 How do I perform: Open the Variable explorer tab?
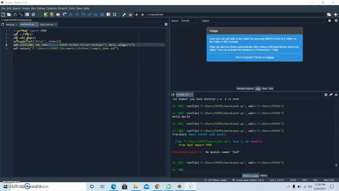click(x=245, y=89)
